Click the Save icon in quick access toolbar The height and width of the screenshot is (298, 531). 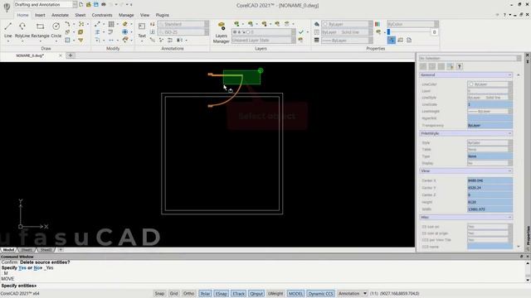click(x=96, y=5)
